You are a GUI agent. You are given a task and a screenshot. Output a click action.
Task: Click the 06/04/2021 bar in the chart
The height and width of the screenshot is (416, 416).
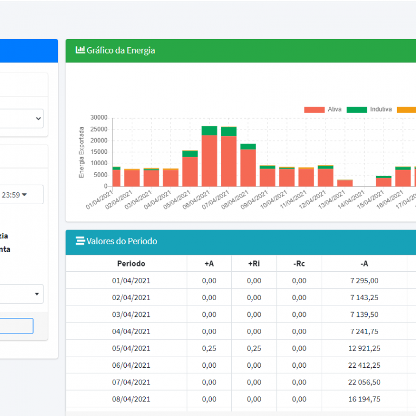[x=209, y=160]
